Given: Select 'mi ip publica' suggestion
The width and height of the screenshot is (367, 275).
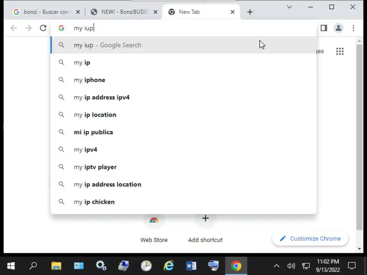Looking at the screenshot, I should coord(183,132).
